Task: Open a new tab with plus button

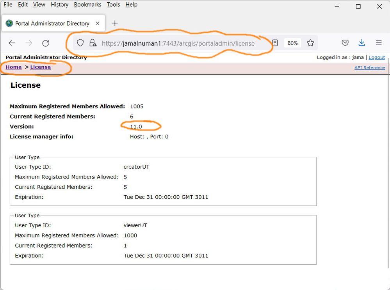Action: pyautogui.click(x=115, y=23)
